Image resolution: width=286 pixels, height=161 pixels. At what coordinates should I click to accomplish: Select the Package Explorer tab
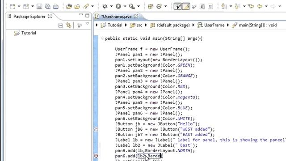[29, 17]
